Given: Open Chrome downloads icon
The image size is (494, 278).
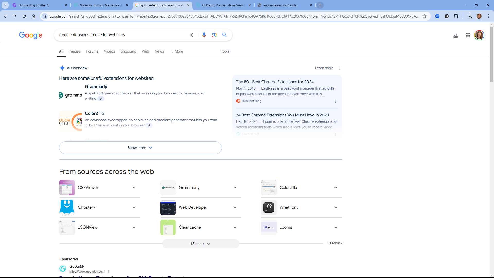Looking at the screenshot, I should pyautogui.click(x=470, y=16).
